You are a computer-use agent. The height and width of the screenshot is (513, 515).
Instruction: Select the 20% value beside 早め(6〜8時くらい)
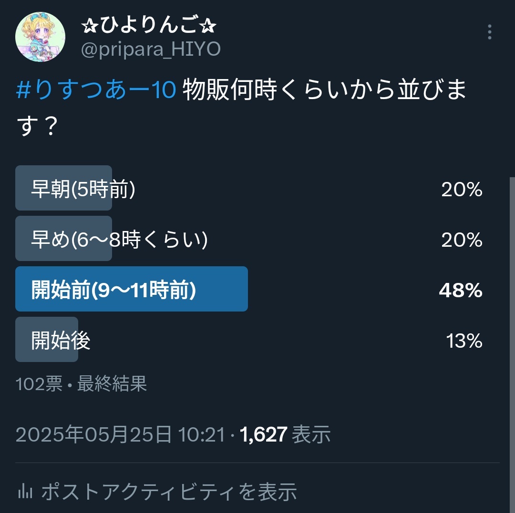pos(462,240)
